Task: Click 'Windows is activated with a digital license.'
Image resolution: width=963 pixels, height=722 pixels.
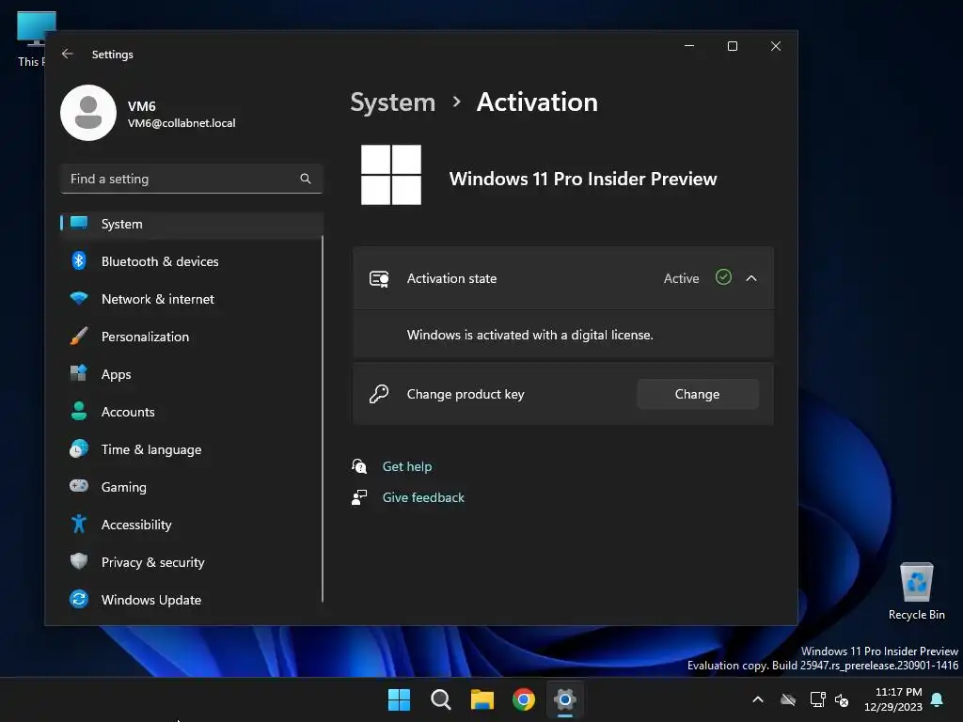Action: pyautogui.click(x=530, y=336)
